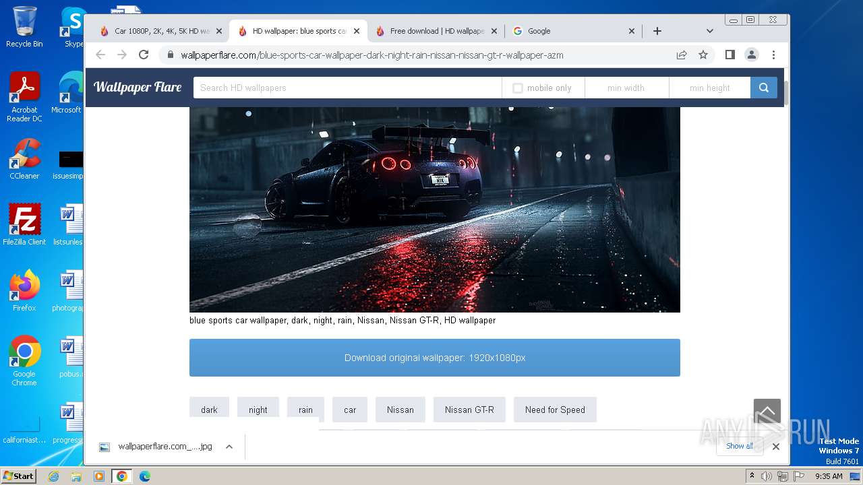Click the rain tag
This screenshot has height=485, width=863.
(x=305, y=410)
